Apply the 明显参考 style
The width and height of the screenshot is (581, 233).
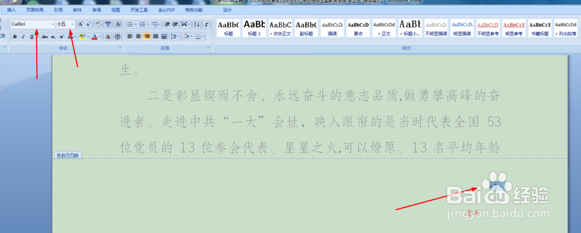(514, 28)
